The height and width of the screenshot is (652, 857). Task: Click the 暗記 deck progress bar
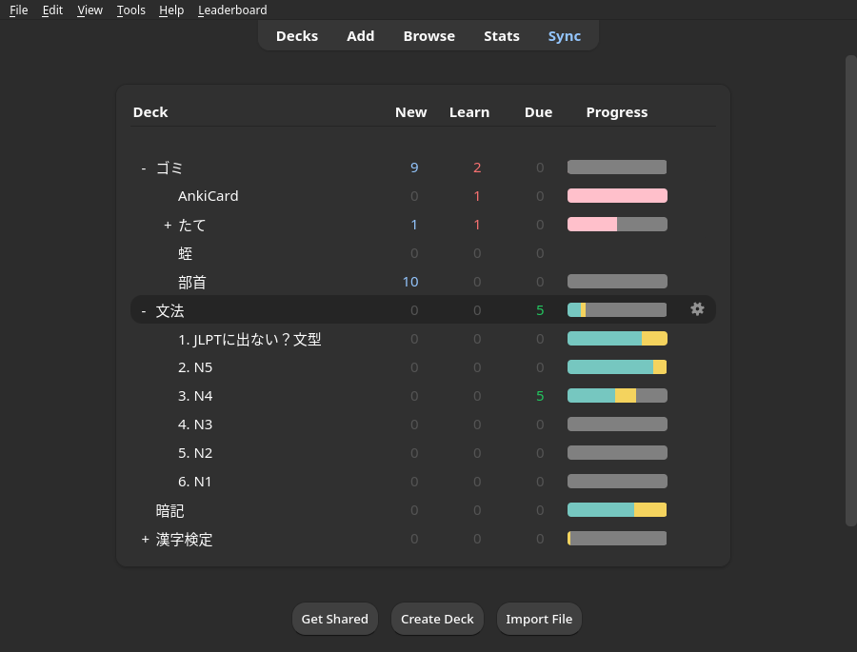click(x=616, y=509)
